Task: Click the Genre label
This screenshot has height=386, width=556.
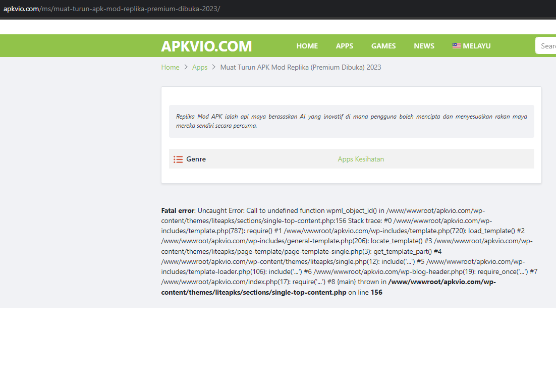Action: [x=196, y=159]
